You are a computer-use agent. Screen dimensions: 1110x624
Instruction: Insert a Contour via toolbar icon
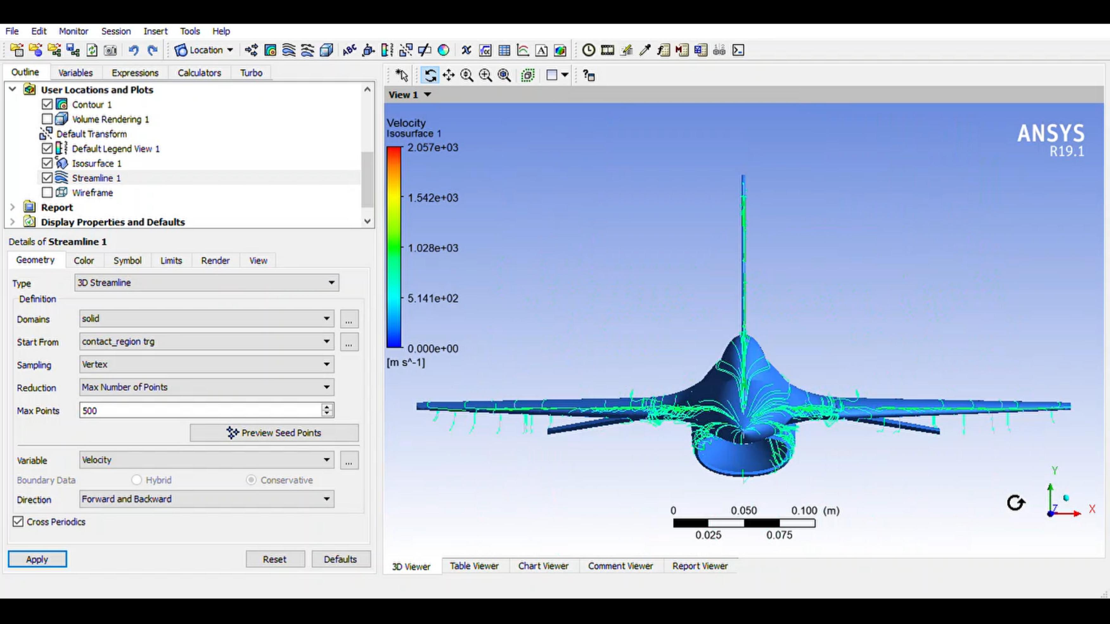[x=270, y=50]
